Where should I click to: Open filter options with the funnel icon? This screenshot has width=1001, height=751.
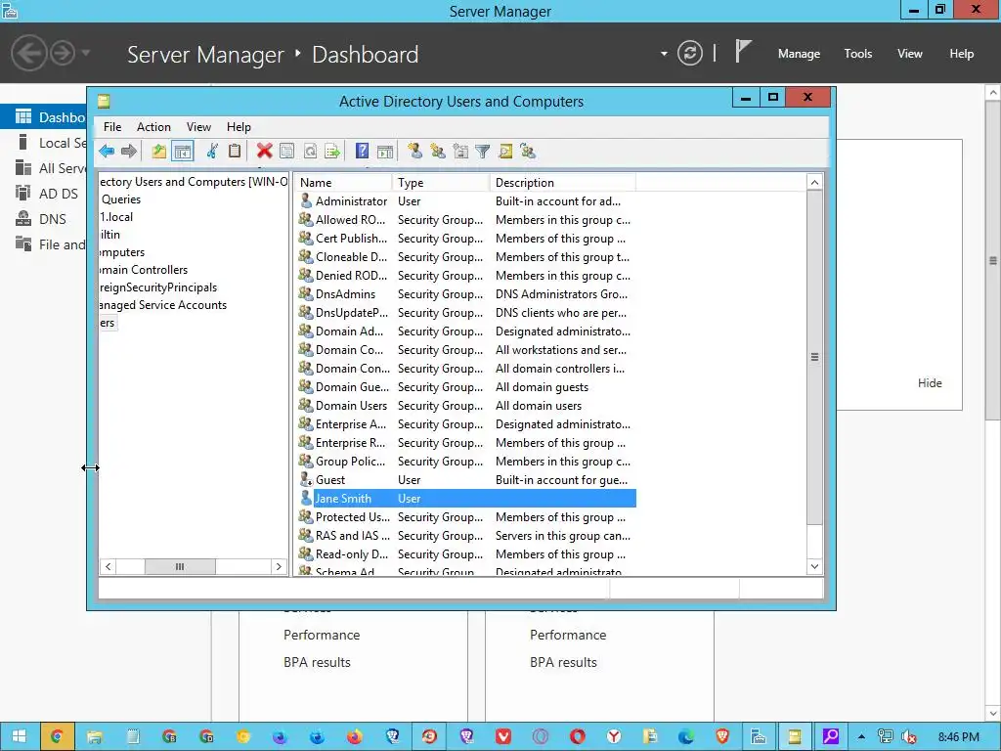click(x=483, y=152)
